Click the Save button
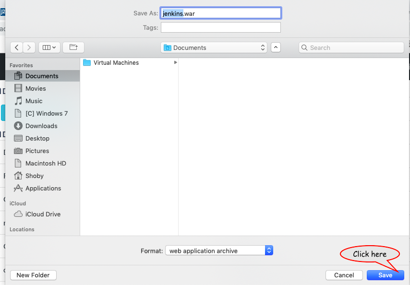The width and height of the screenshot is (410, 285). pyautogui.click(x=386, y=275)
